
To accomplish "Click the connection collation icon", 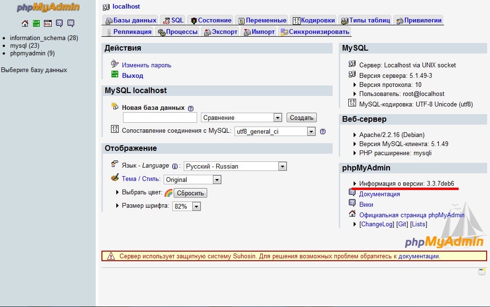I will click(115, 129).
